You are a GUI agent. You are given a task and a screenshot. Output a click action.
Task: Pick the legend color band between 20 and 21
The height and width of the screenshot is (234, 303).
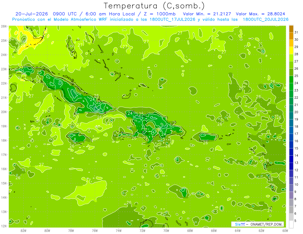click(x=291, y=108)
